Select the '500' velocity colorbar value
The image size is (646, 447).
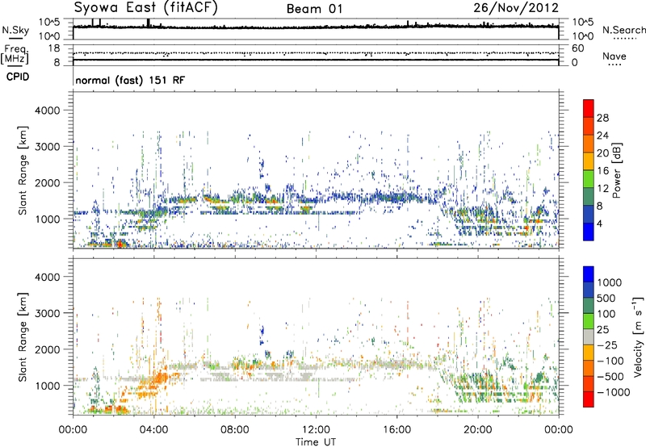point(606,298)
